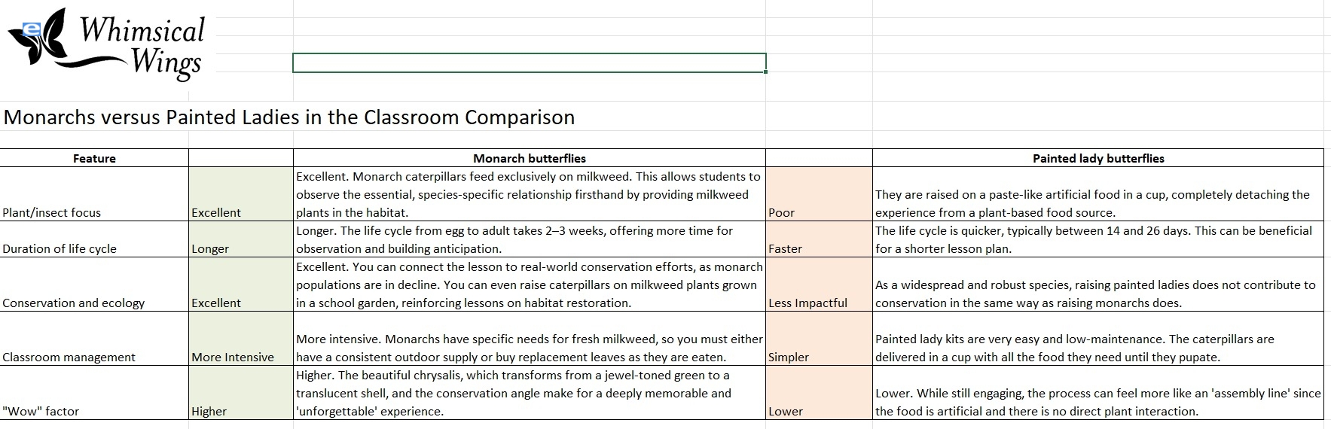Click the '"Wow" factor' feature cell
Viewport: 1331px width, 429px height.
click(x=94, y=393)
